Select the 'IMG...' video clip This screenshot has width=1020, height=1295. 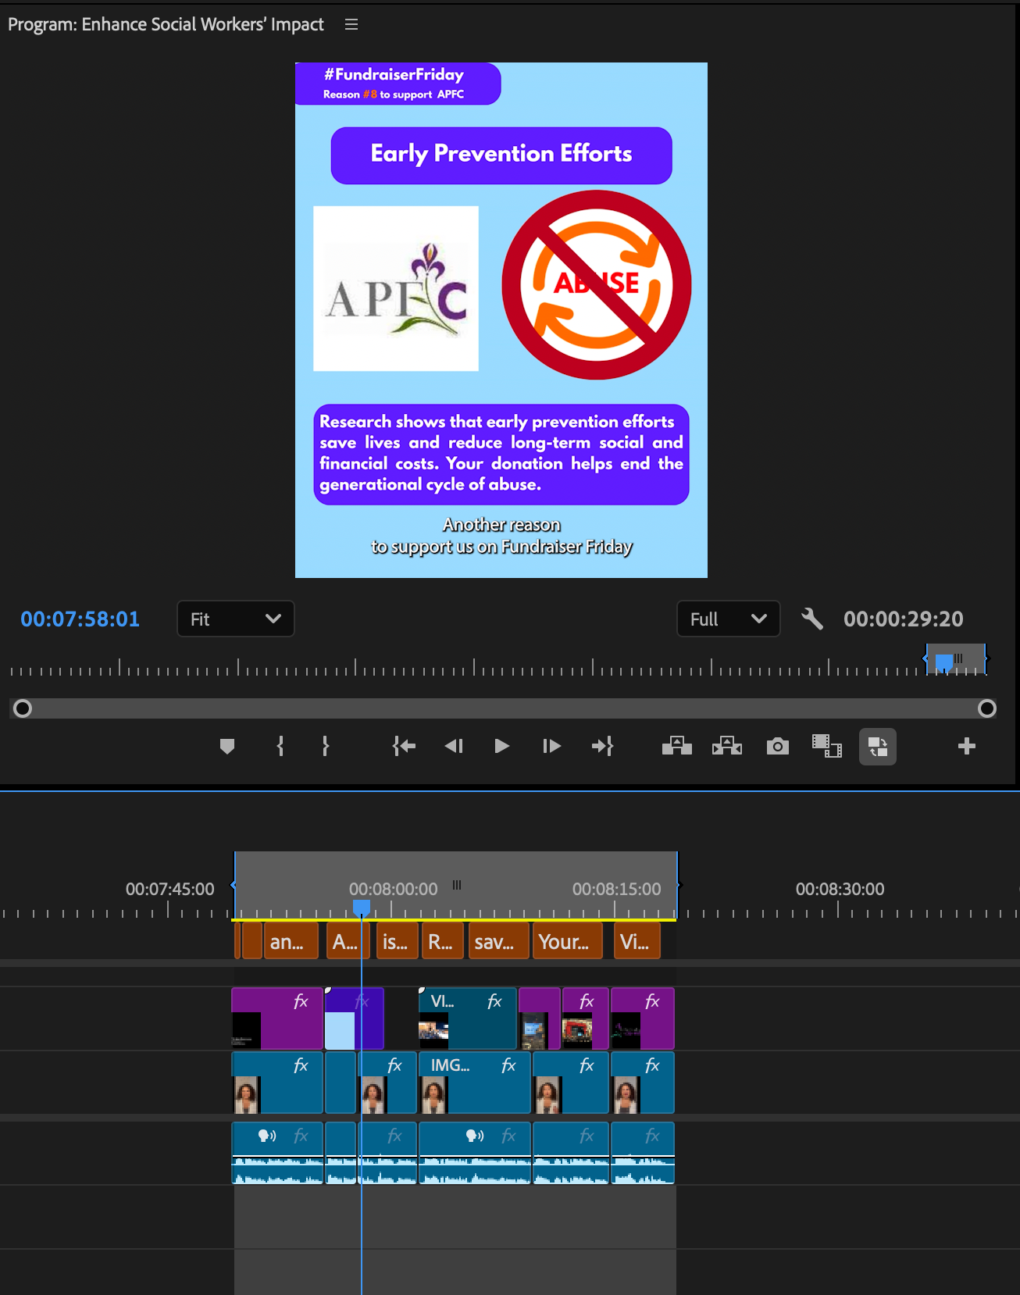pyautogui.click(x=474, y=1083)
